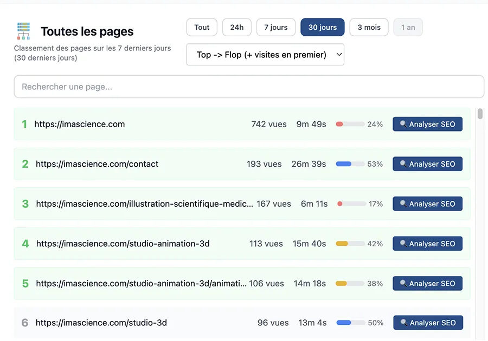Open the studio-3d page link
Viewport: 488px width, 341px height.
pos(99,323)
